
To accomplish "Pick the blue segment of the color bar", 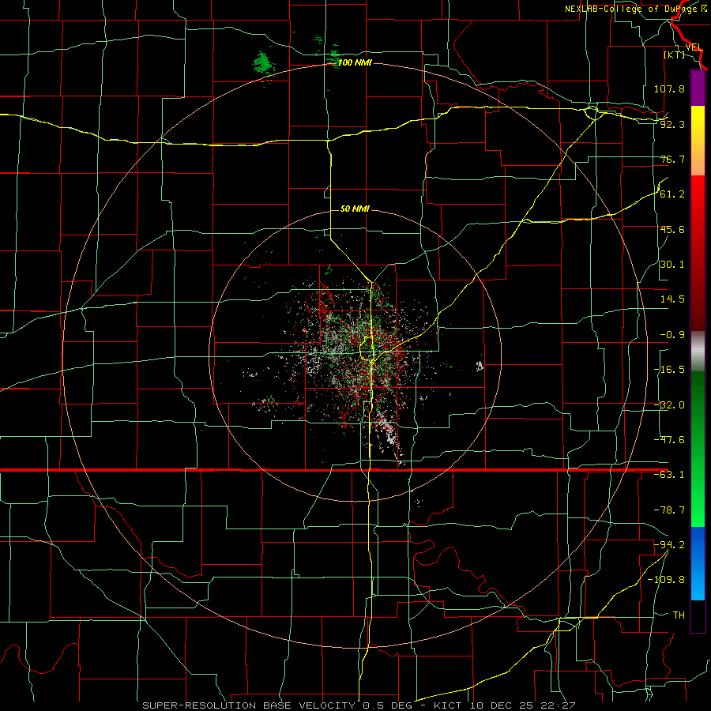I will [x=698, y=563].
